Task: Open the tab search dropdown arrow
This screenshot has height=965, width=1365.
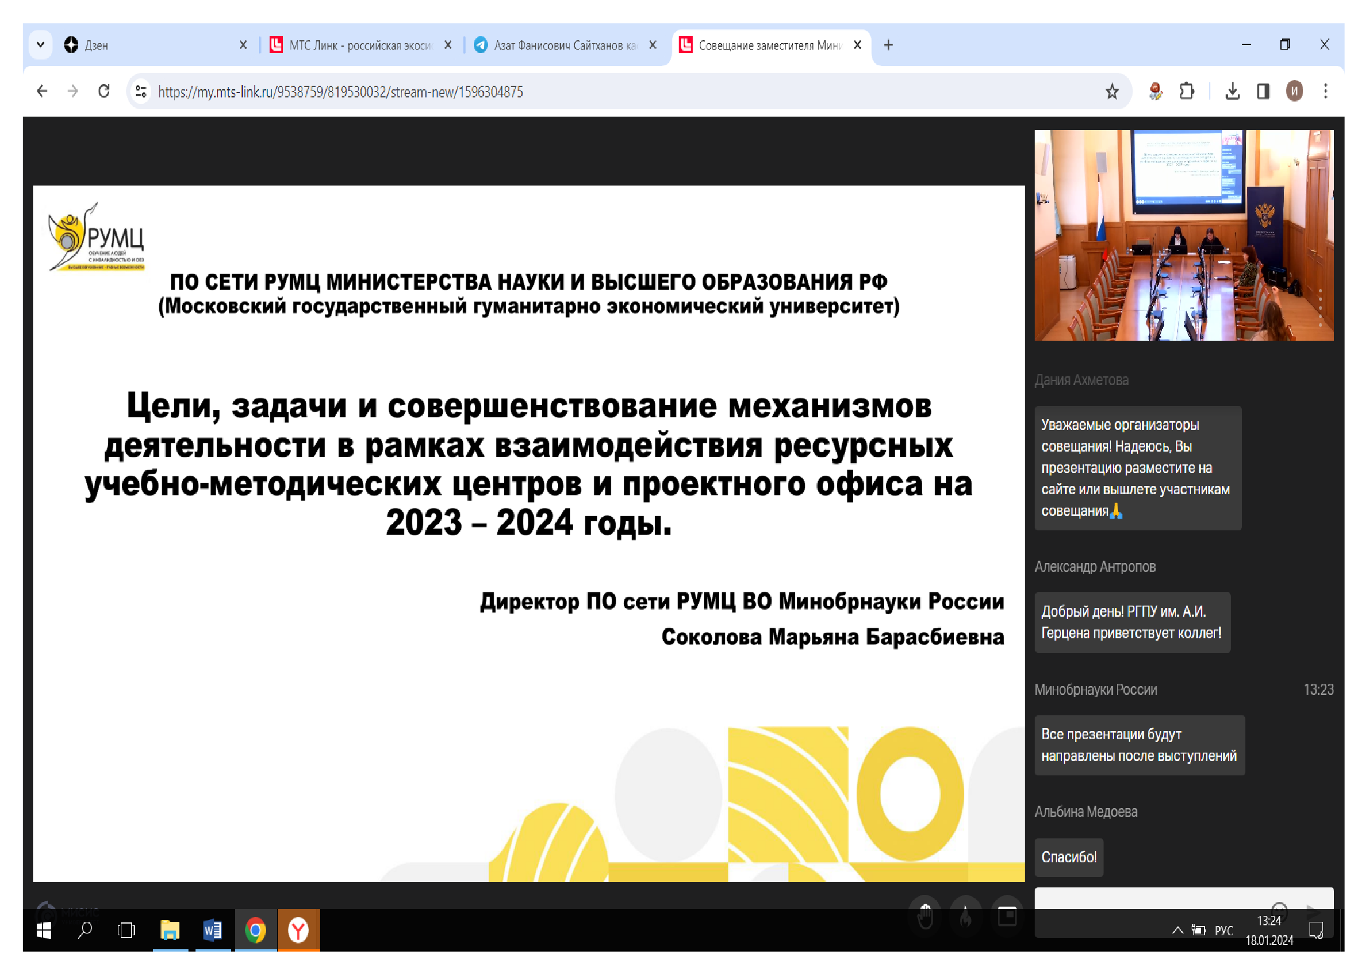Action: point(40,45)
